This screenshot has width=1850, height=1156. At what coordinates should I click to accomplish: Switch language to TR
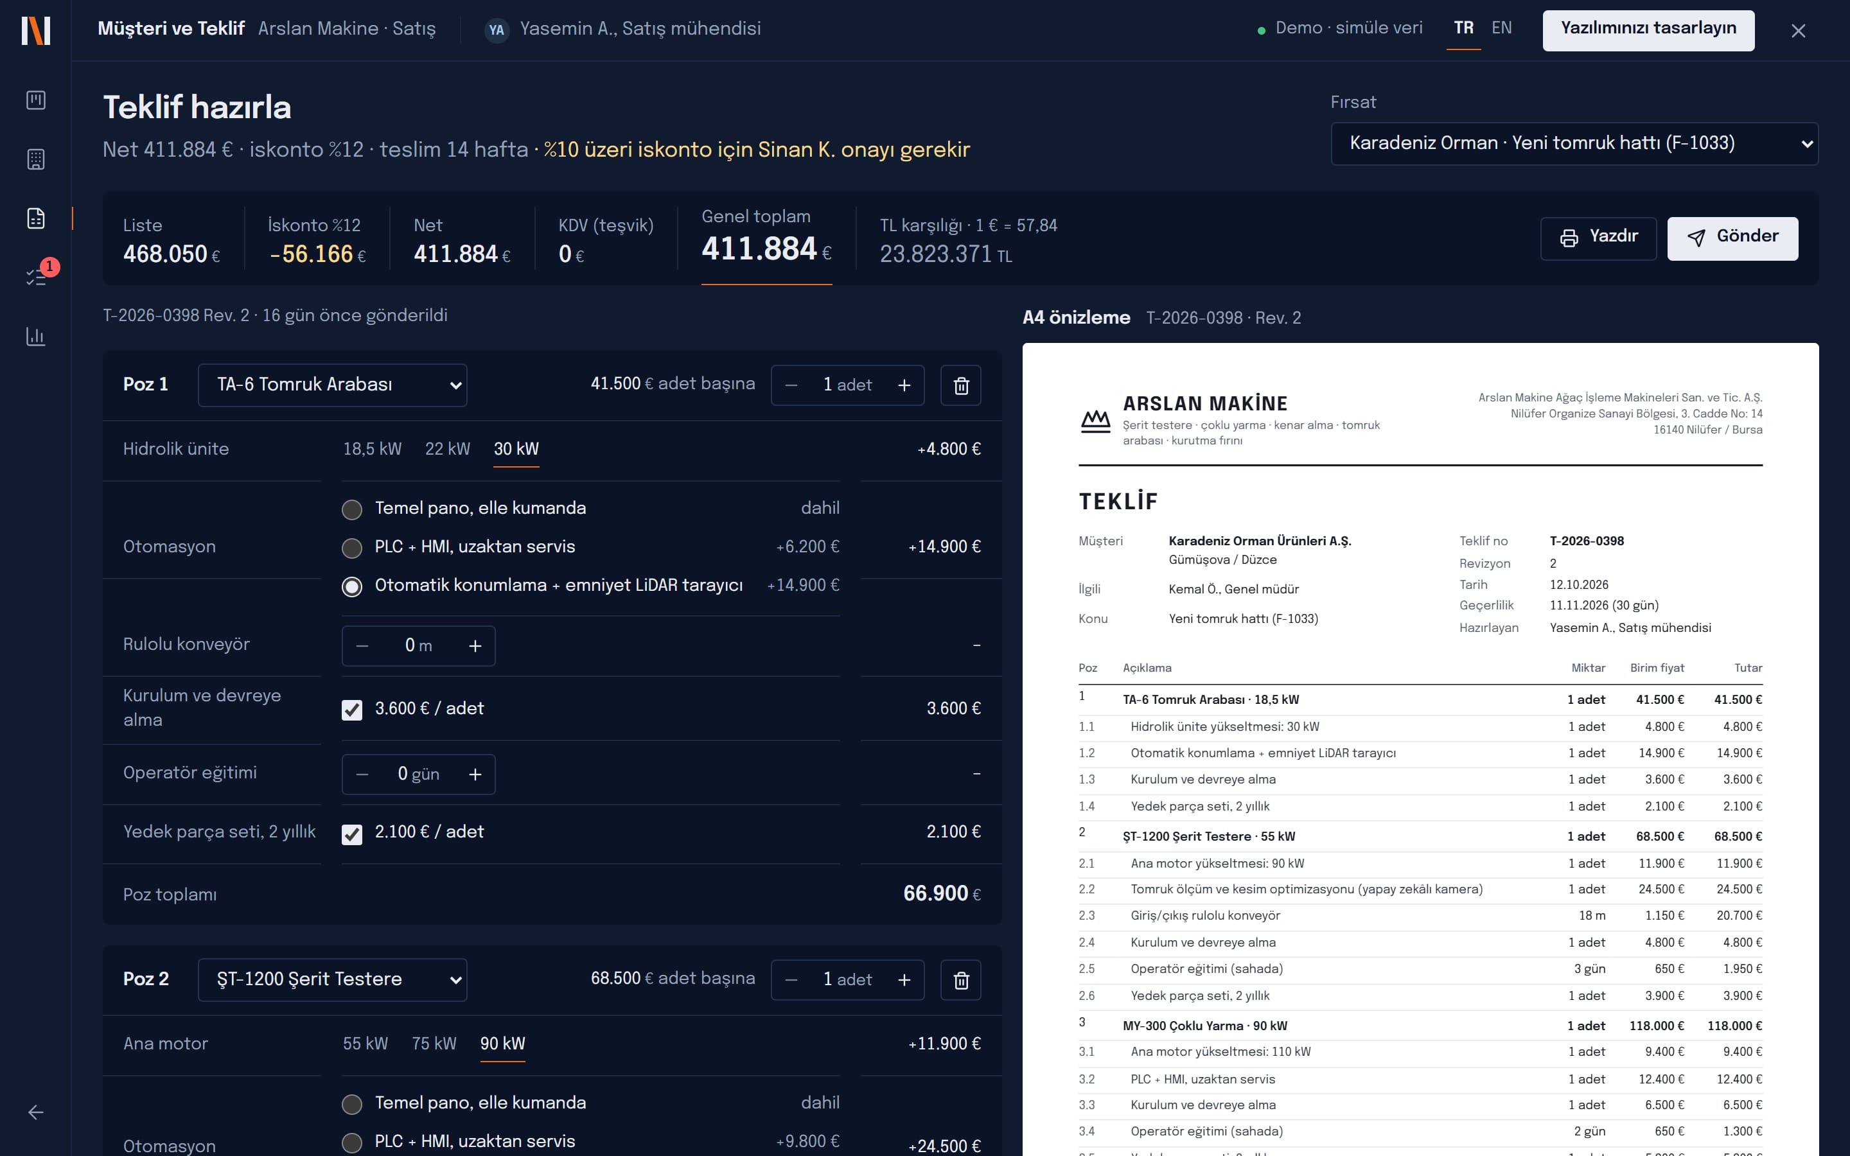point(1463,28)
